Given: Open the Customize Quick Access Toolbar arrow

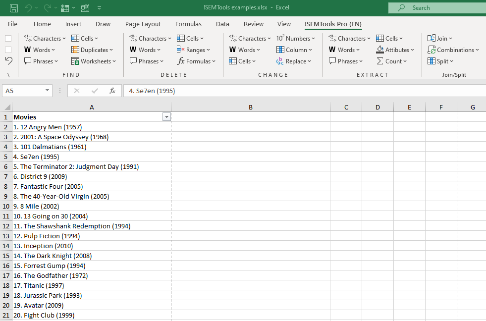Looking at the screenshot, I should point(99,8).
